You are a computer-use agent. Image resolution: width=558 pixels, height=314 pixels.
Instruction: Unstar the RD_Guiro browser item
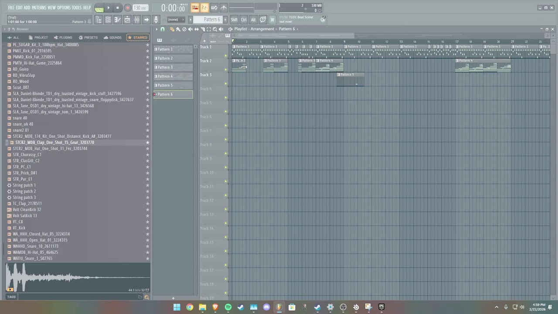click(147, 69)
